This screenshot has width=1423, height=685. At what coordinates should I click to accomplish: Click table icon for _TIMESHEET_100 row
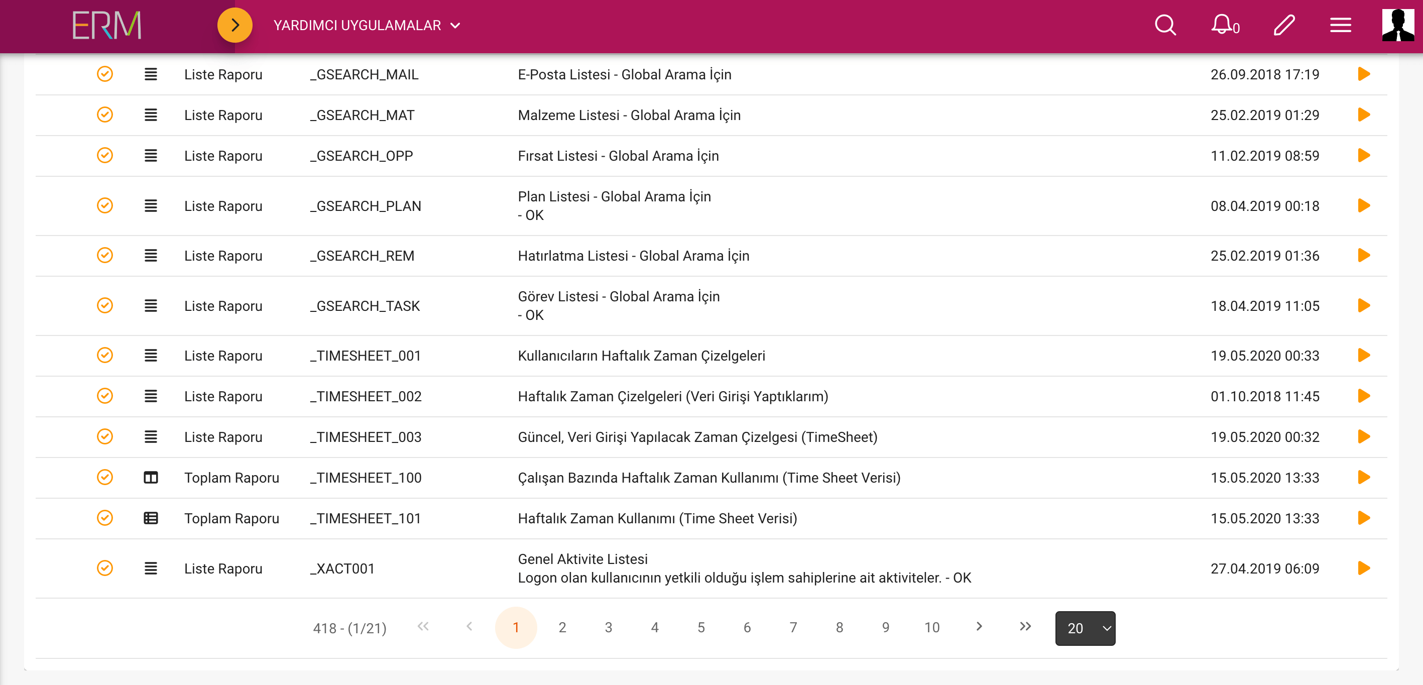pyautogui.click(x=151, y=477)
